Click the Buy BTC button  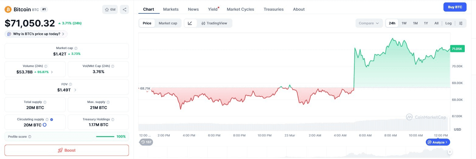(x=455, y=7)
